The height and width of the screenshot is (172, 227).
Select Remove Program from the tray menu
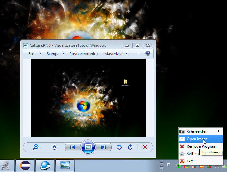tap(201, 146)
